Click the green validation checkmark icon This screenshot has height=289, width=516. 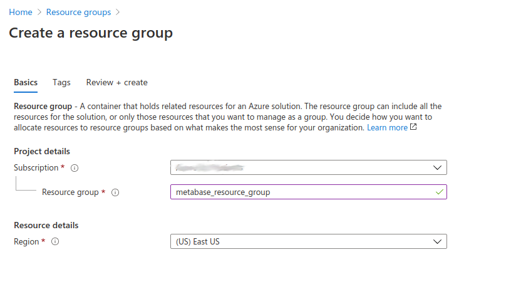440,192
